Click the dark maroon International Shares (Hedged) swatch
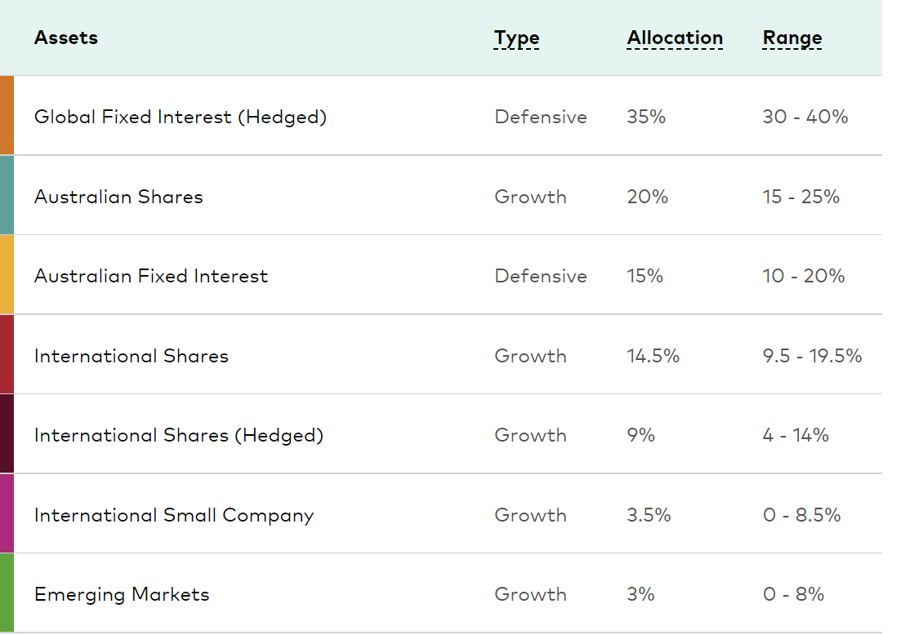The width and height of the screenshot is (901, 635). (7, 434)
